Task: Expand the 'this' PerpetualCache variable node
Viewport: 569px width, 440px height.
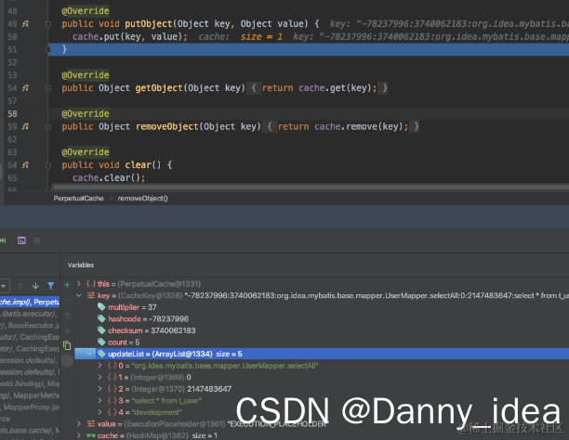Action: (x=79, y=284)
